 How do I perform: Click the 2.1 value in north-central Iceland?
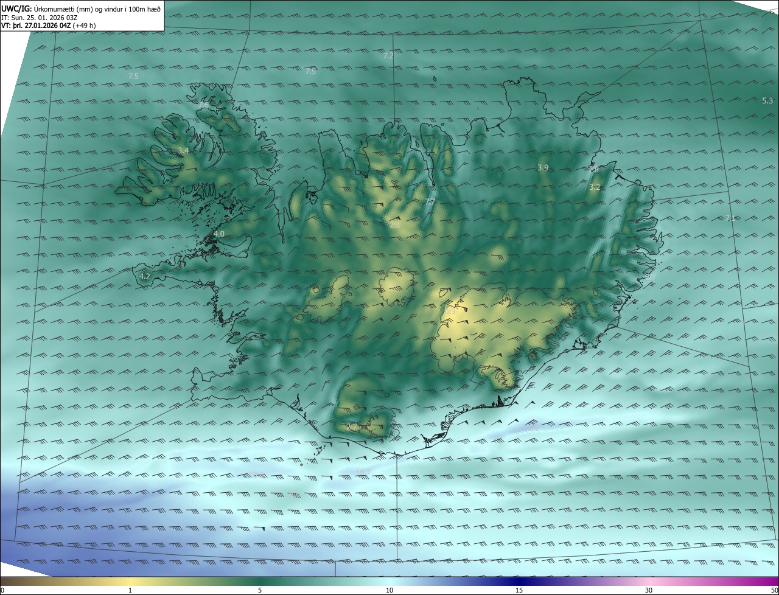[395, 224]
